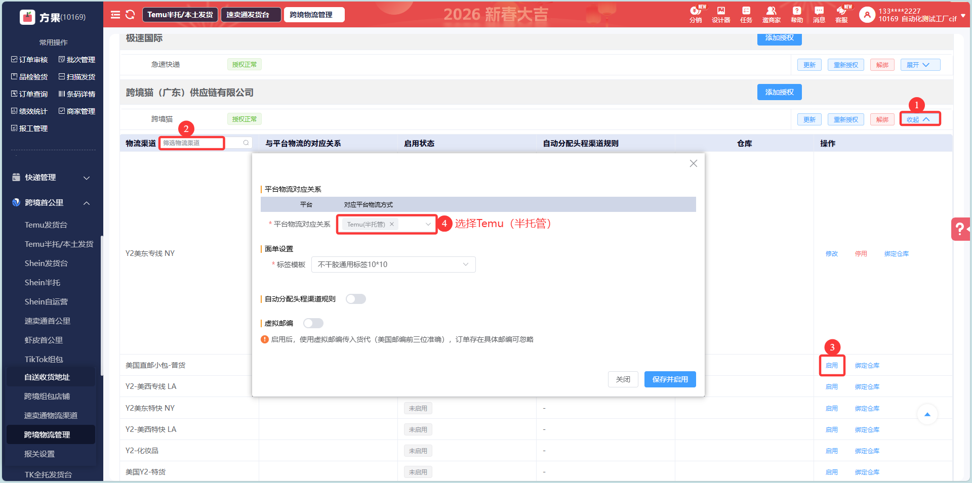Open 商家管理 shortcut
Image resolution: width=972 pixels, height=483 pixels.
[x=77, y=111]
